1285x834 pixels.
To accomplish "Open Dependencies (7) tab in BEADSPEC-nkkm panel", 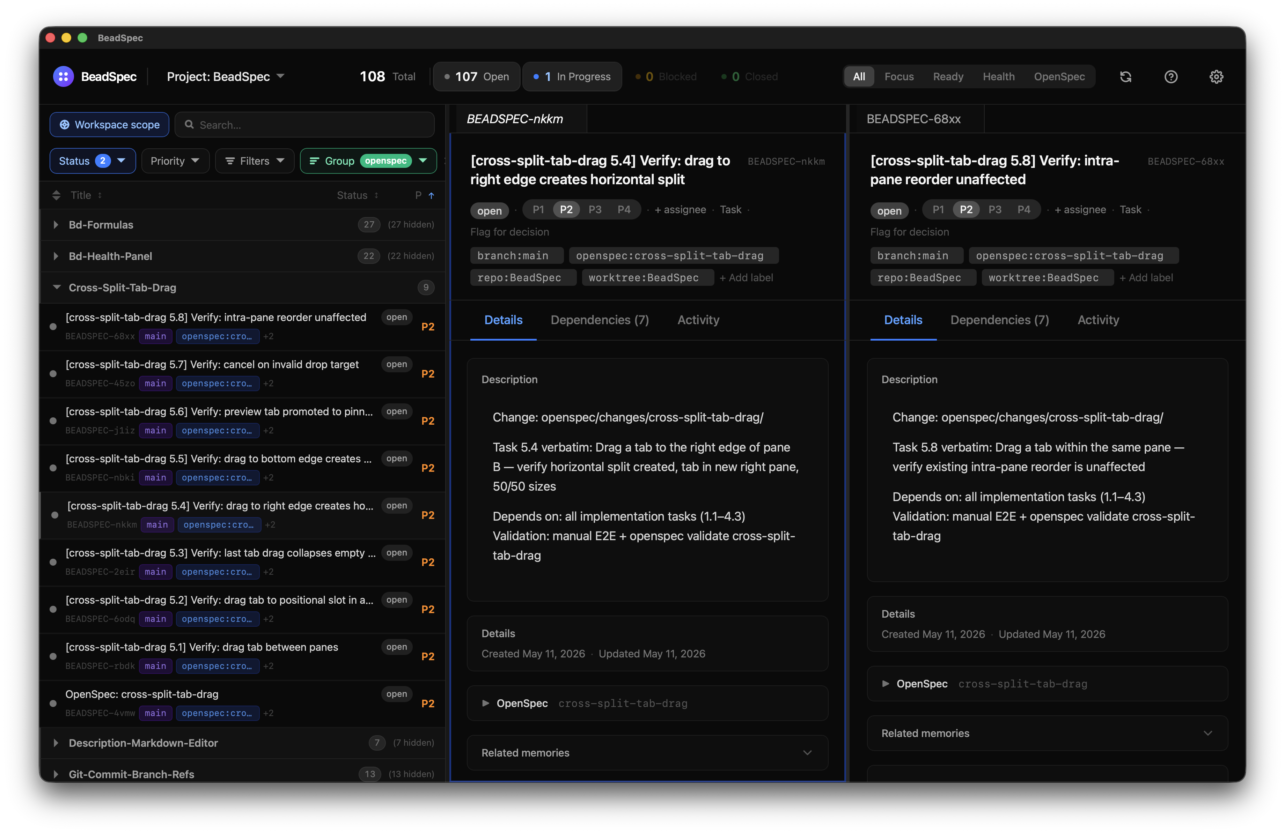I will 599,320.
